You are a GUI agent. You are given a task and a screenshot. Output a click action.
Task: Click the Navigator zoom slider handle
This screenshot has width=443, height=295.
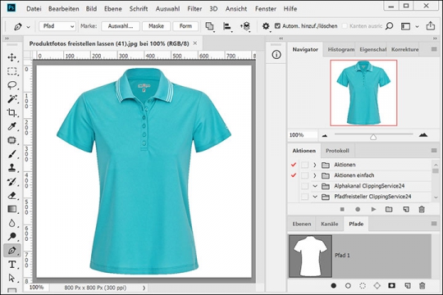click(x=373, y=137)
